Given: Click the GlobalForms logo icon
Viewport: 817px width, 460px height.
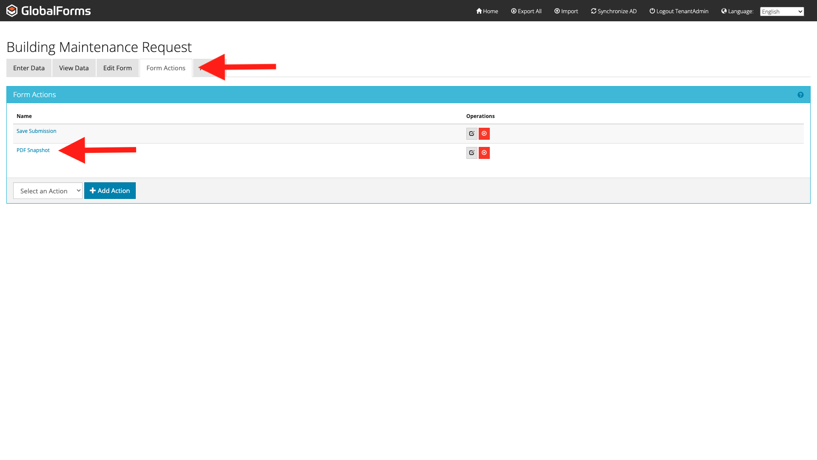Looking at the screenshot, I should [12, 11].
